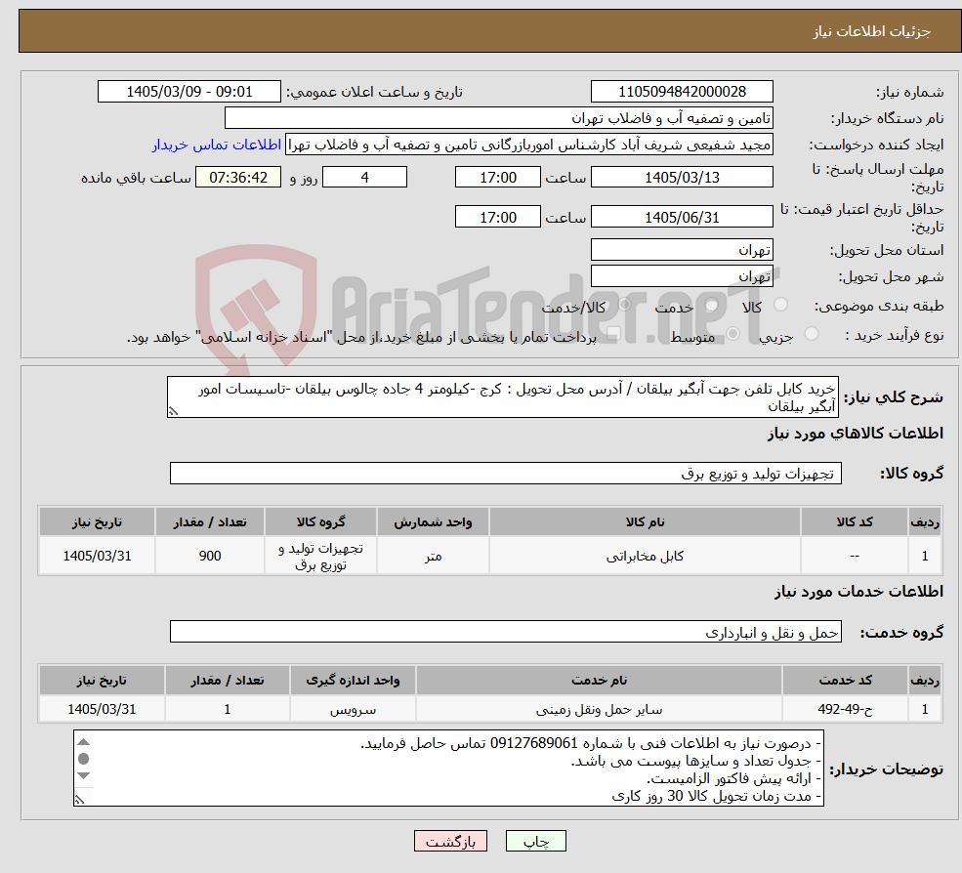Select the کالا/خدمت radio button
Viewport: 962px width, 873px height.
(x=624, y=305)
